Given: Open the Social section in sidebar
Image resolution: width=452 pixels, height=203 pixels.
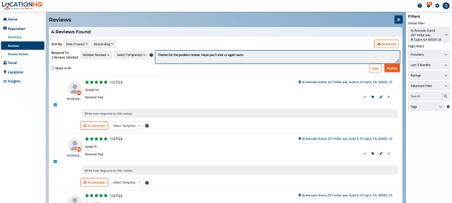Looking at the screenshot, I should 13,63.
